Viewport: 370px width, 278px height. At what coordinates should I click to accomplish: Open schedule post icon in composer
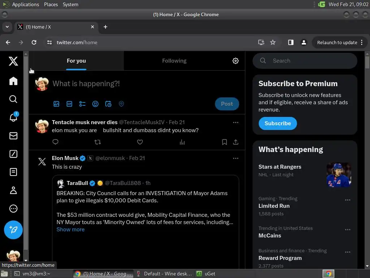(x=108, y=104)
